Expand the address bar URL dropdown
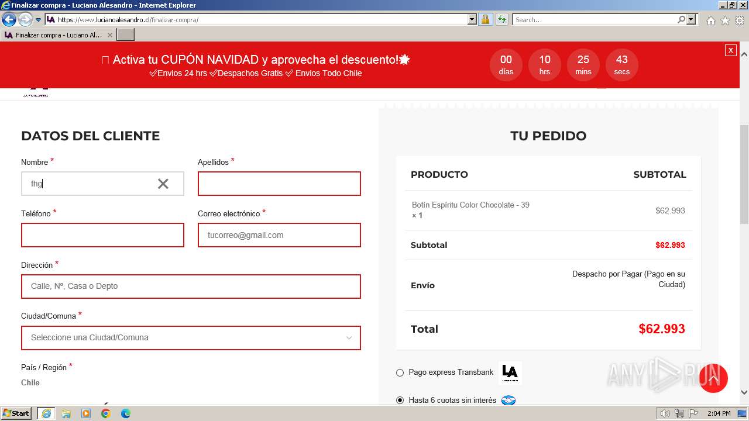The image size is (749, 421). click(x=472, y=19)
